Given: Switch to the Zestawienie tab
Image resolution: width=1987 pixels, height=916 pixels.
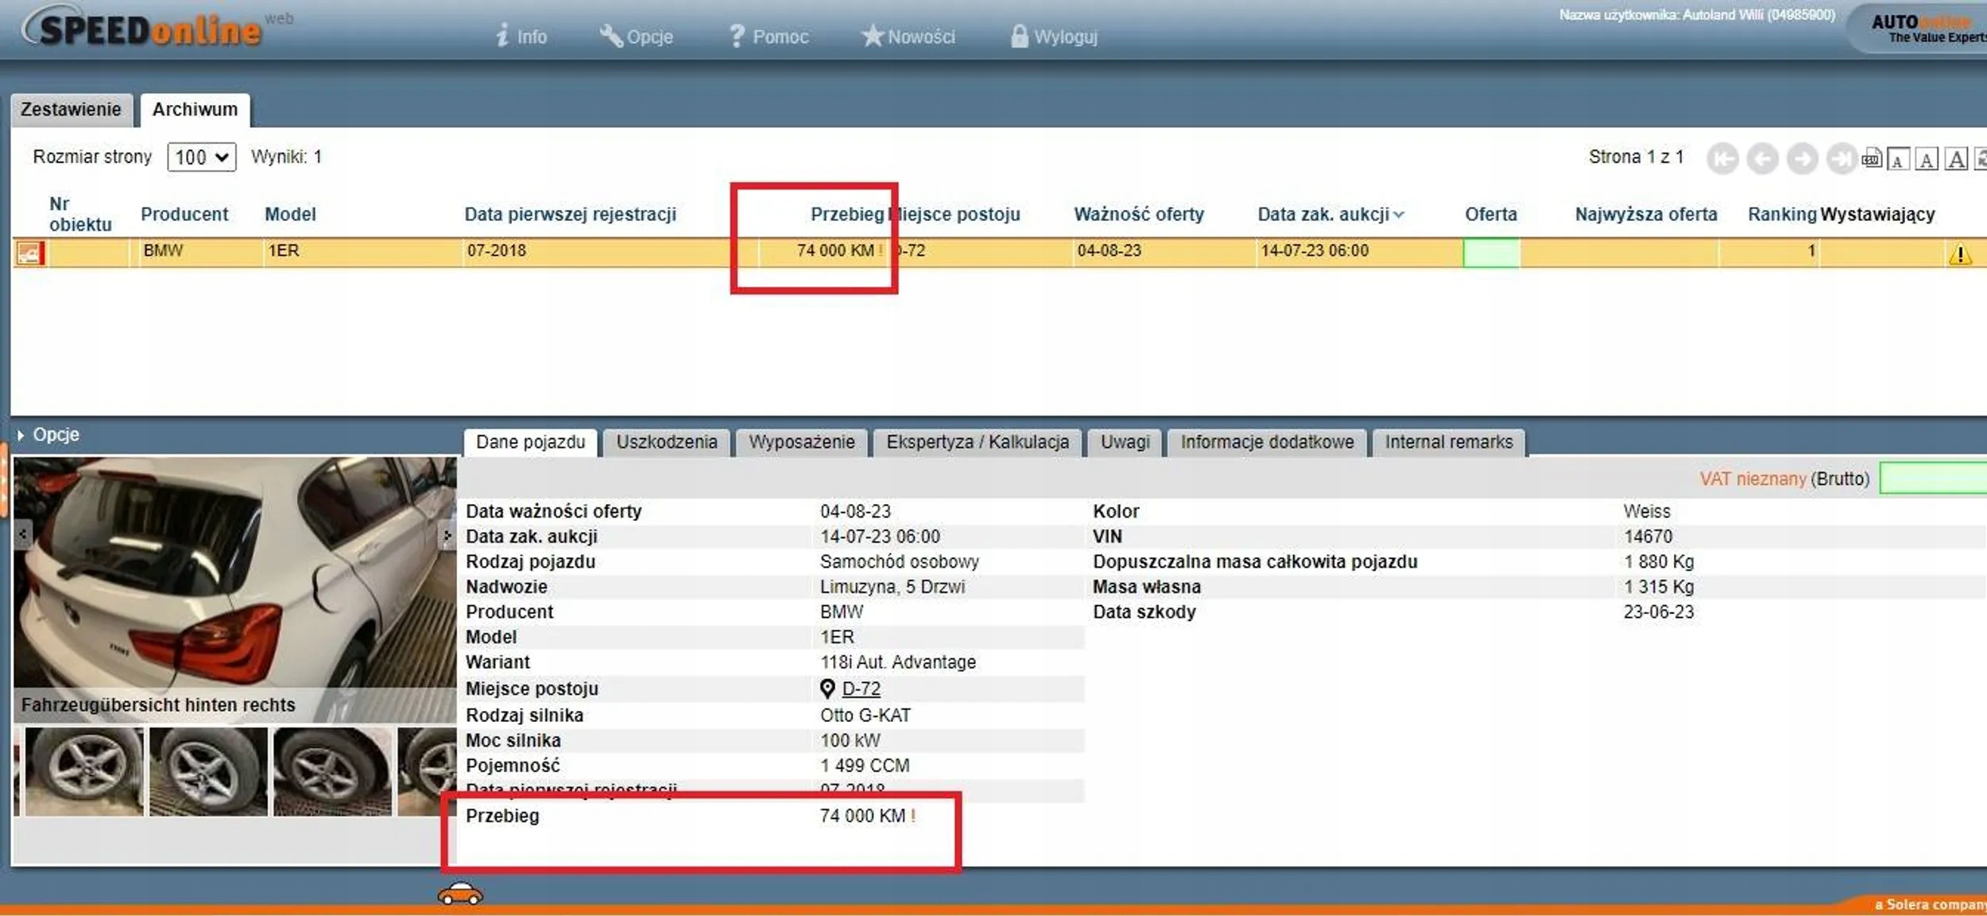Looking at the screenshot, I should coord(71,110).
